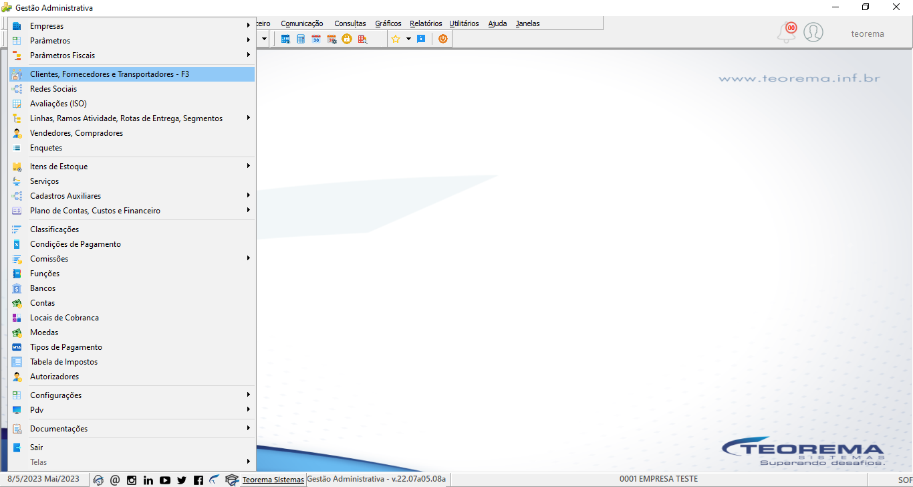Open the Twitter icon in status bar
Image resolution: width=913 pixels, height=487 pixels.
[x=182, y=480]
